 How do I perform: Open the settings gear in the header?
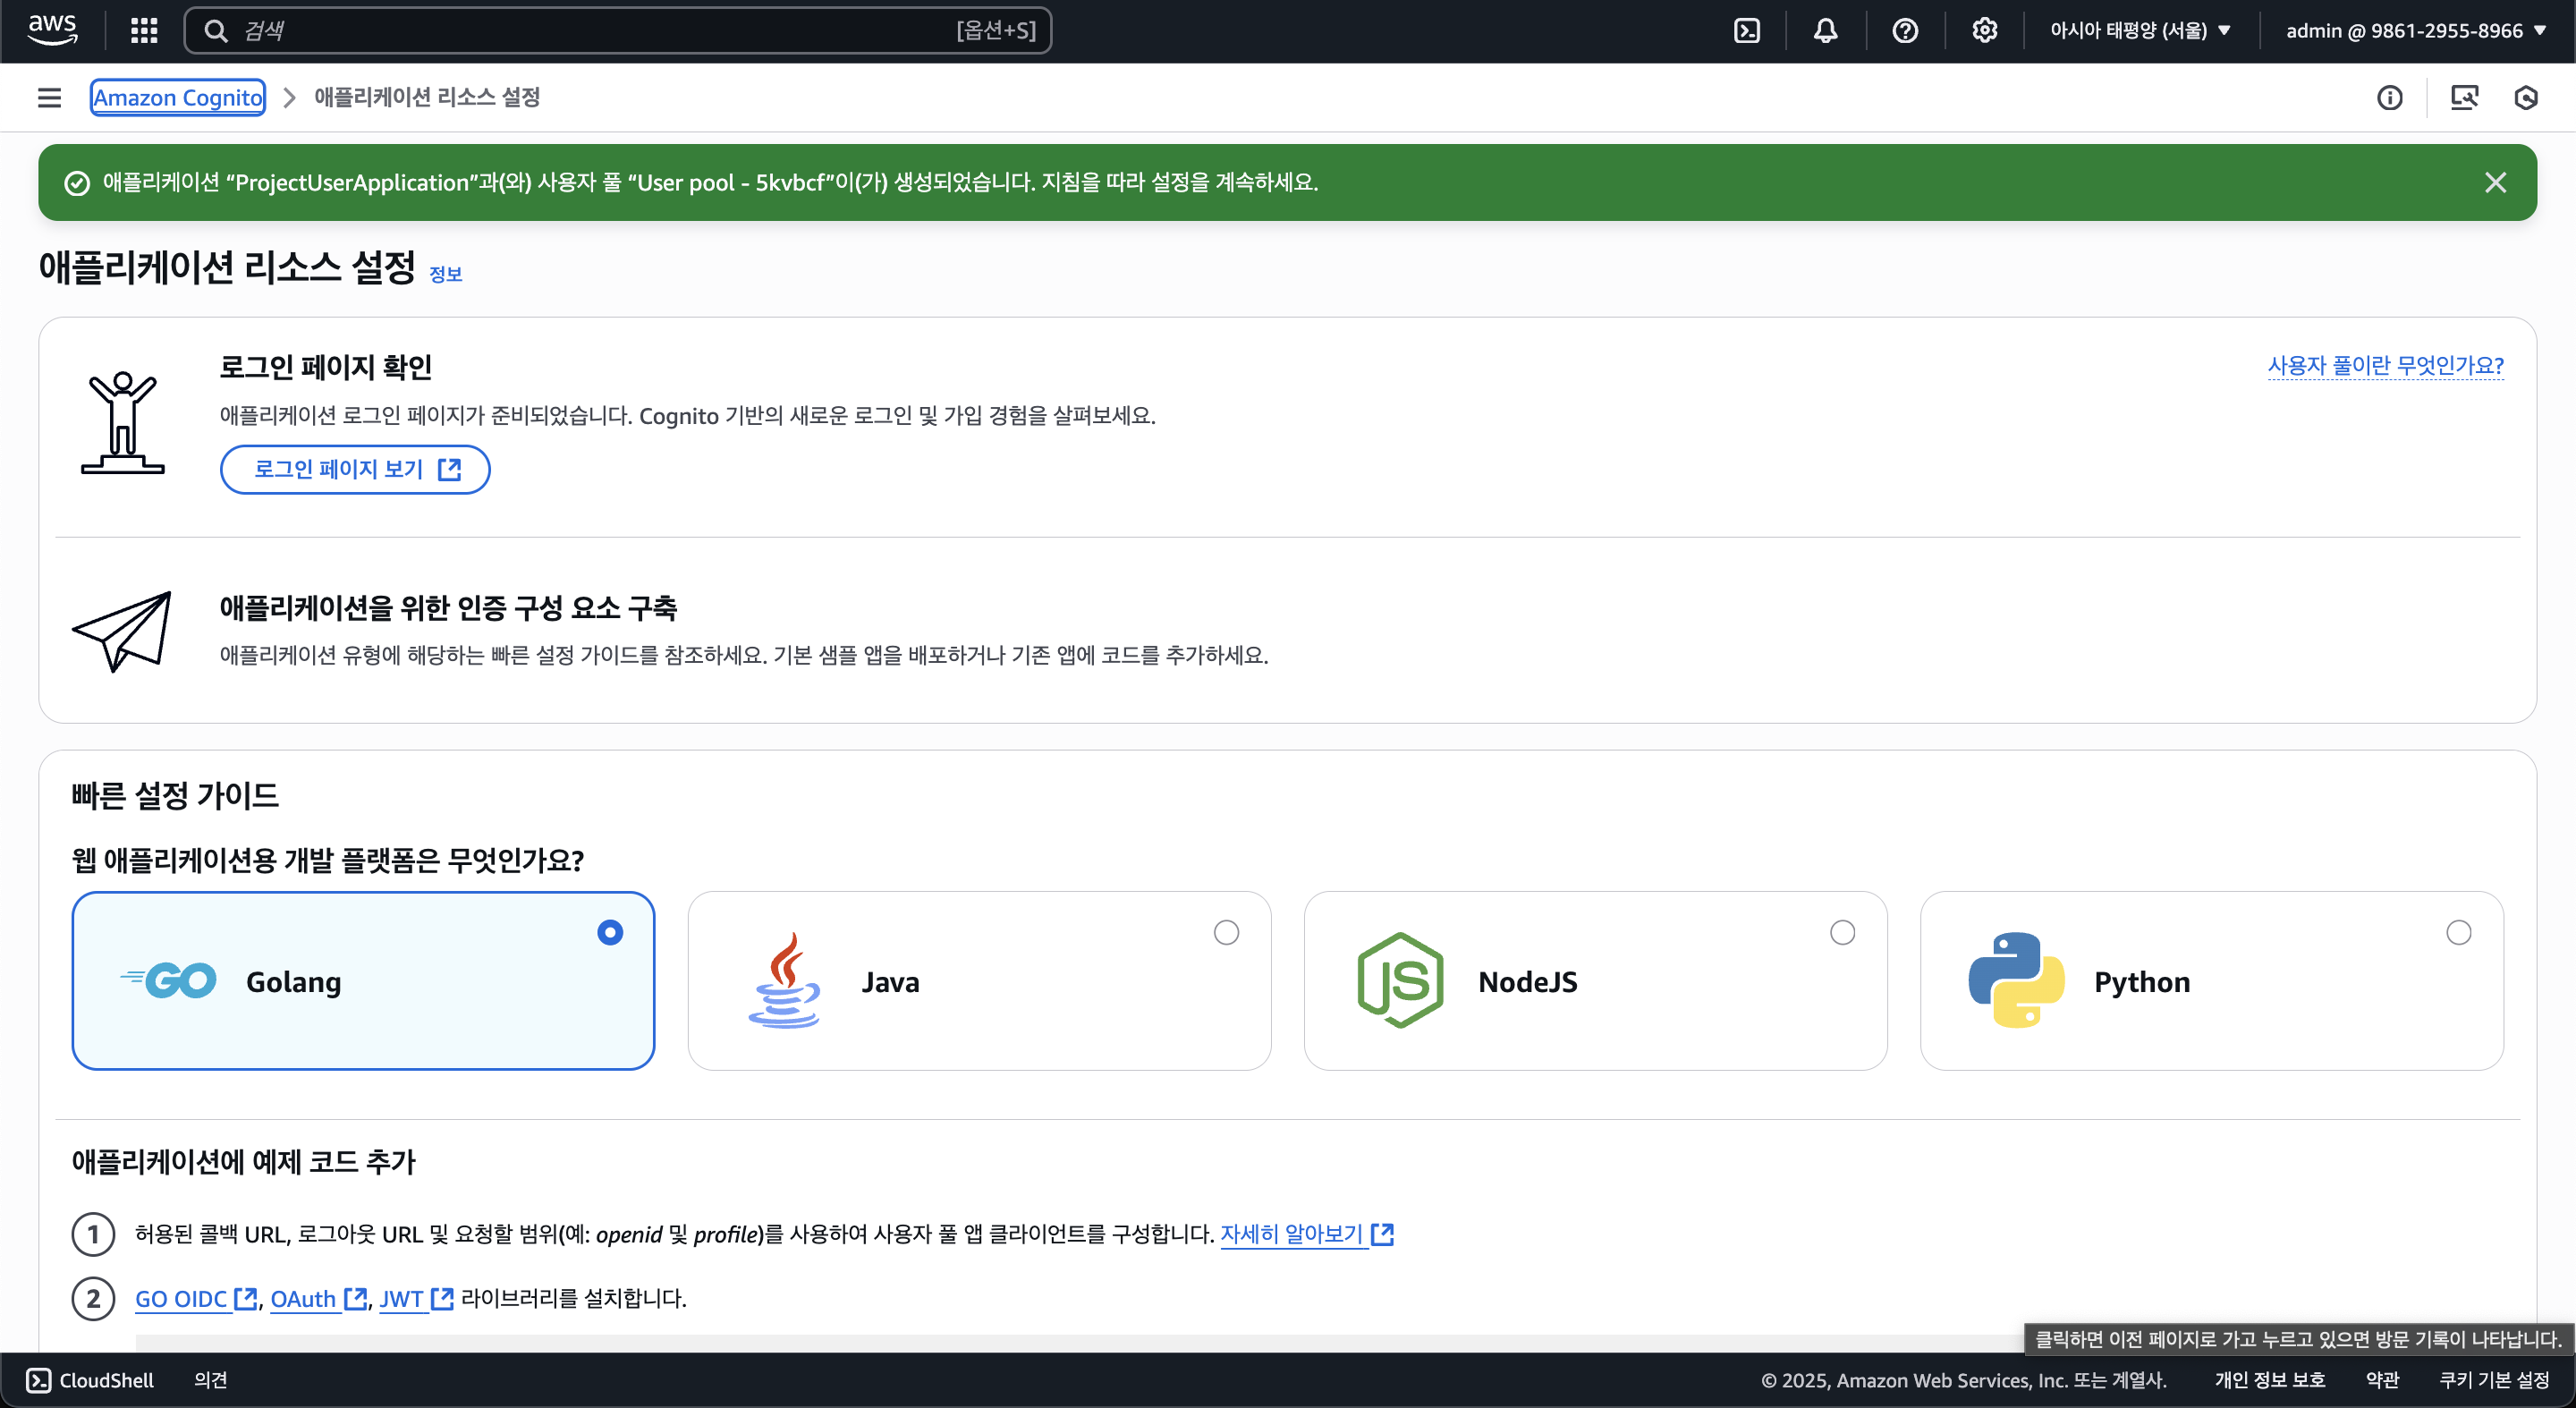tap(1984, 30)
